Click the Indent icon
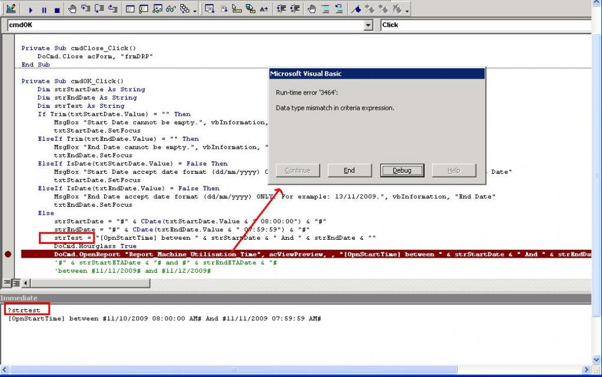The image size is (602, 377). coord(281,9)
